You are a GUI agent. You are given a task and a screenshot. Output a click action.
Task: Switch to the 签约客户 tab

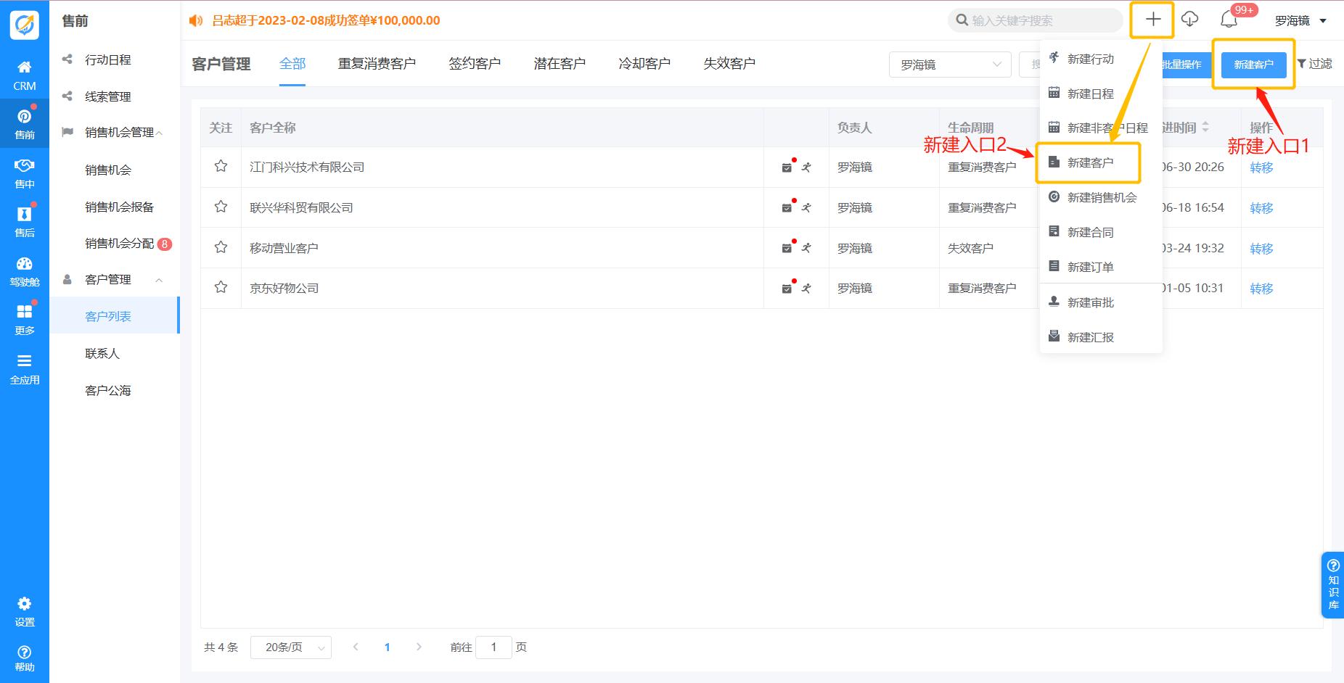coord(475,64)
